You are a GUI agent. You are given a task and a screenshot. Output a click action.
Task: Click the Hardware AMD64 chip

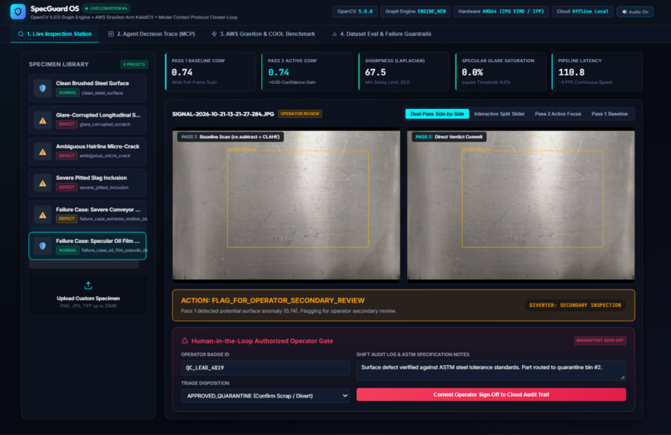[x=500, y=12]
